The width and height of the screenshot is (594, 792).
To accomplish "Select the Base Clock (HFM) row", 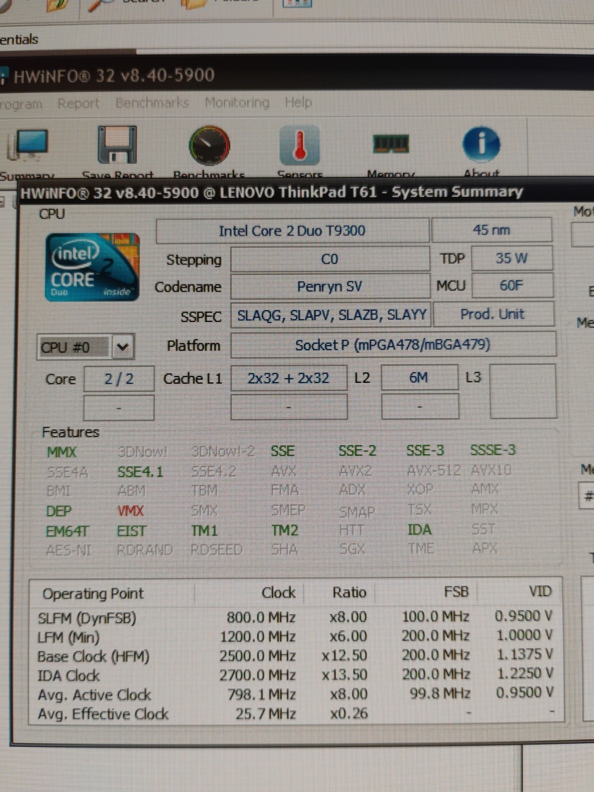I will pos(296,656).
